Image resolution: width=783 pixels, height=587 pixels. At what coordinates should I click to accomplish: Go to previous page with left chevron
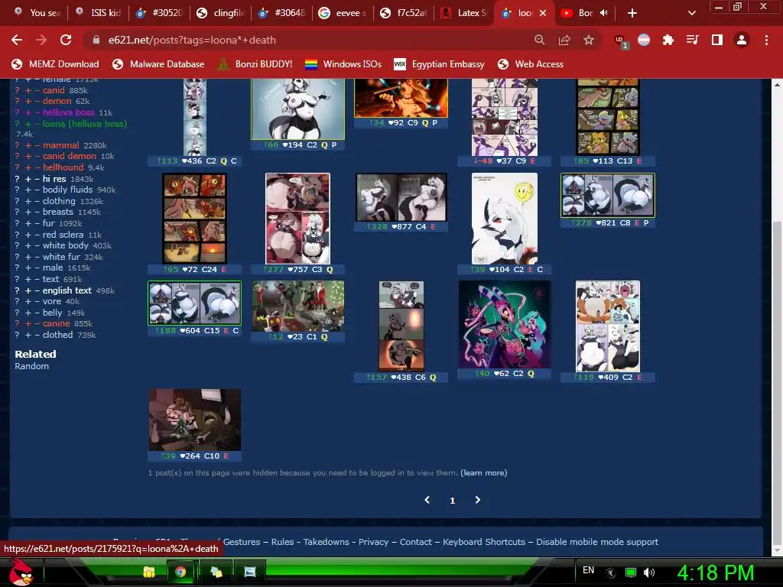(x=427, y=500)
